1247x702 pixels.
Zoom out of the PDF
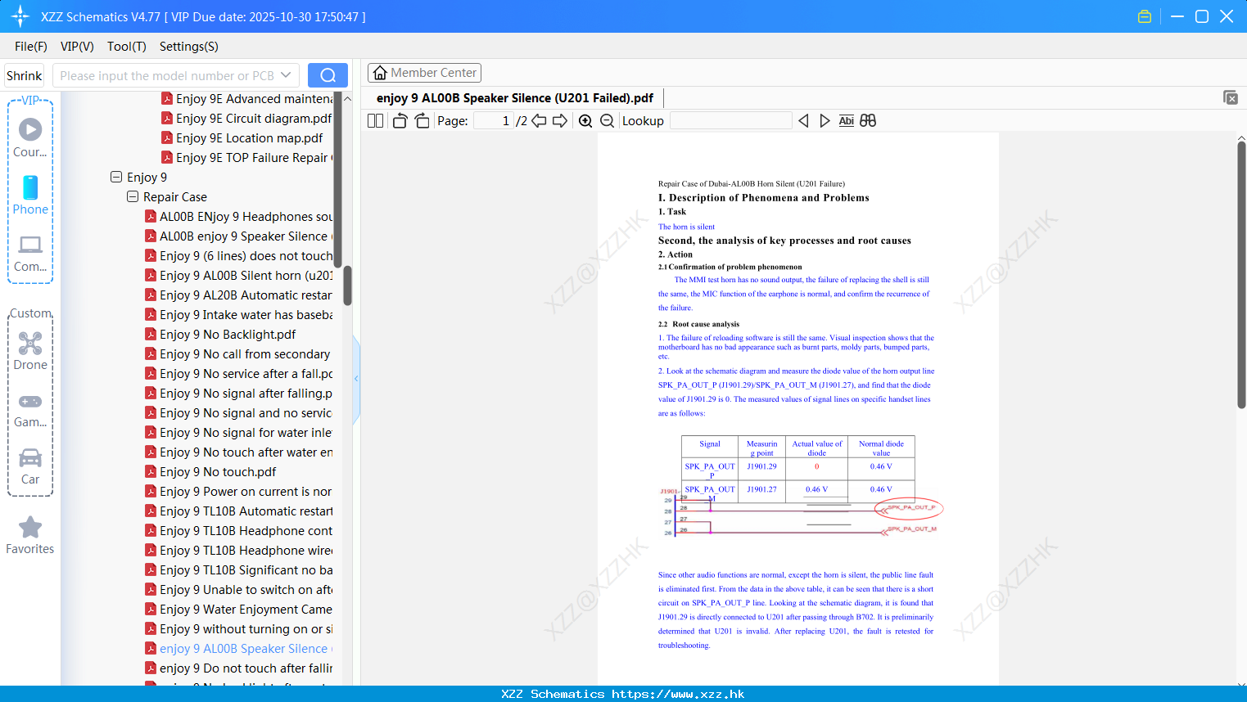(607, 121)
